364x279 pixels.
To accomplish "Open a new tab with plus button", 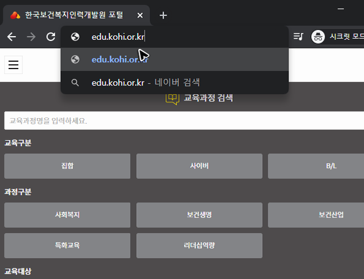I will click(x=163, y=15).
